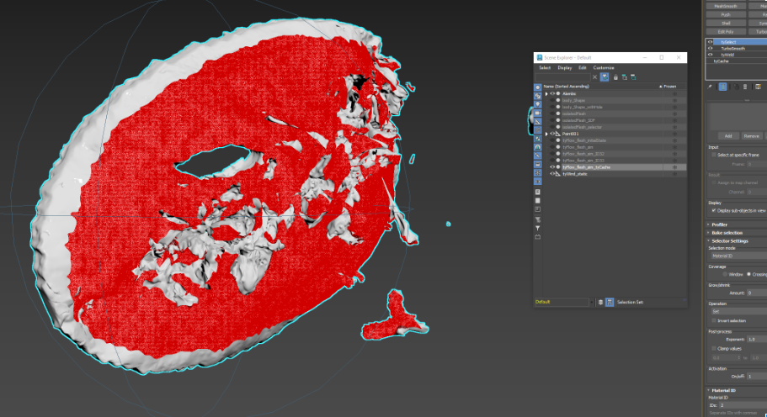Clear the Scene Explorer search with X
Image resolution: width=767 pixels, height=417 pixels.
pos(595,77)
